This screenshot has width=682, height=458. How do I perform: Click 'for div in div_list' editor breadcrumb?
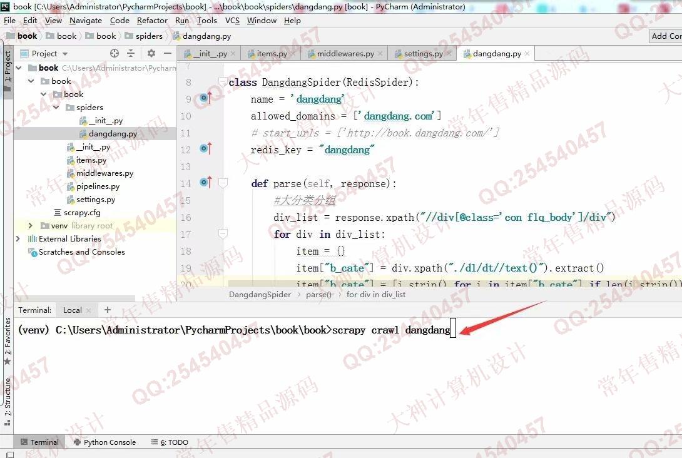(x=376, y=295)
